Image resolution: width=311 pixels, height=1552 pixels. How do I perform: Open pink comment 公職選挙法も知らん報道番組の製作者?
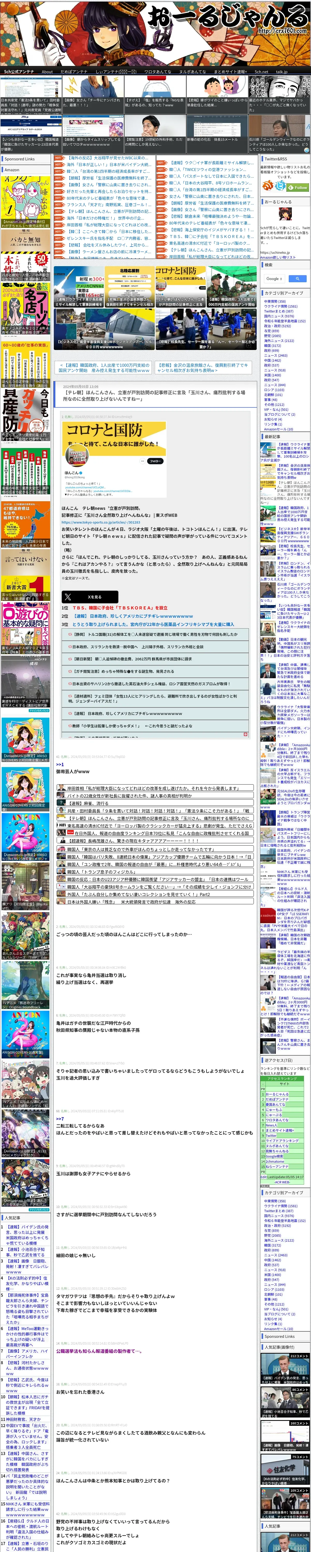(99, 1351)
